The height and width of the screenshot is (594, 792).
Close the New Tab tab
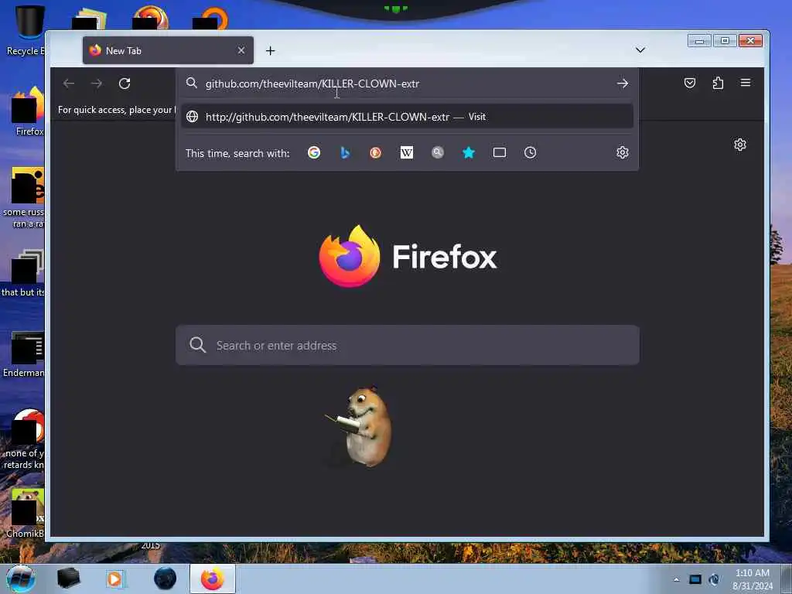pos(241,50)
